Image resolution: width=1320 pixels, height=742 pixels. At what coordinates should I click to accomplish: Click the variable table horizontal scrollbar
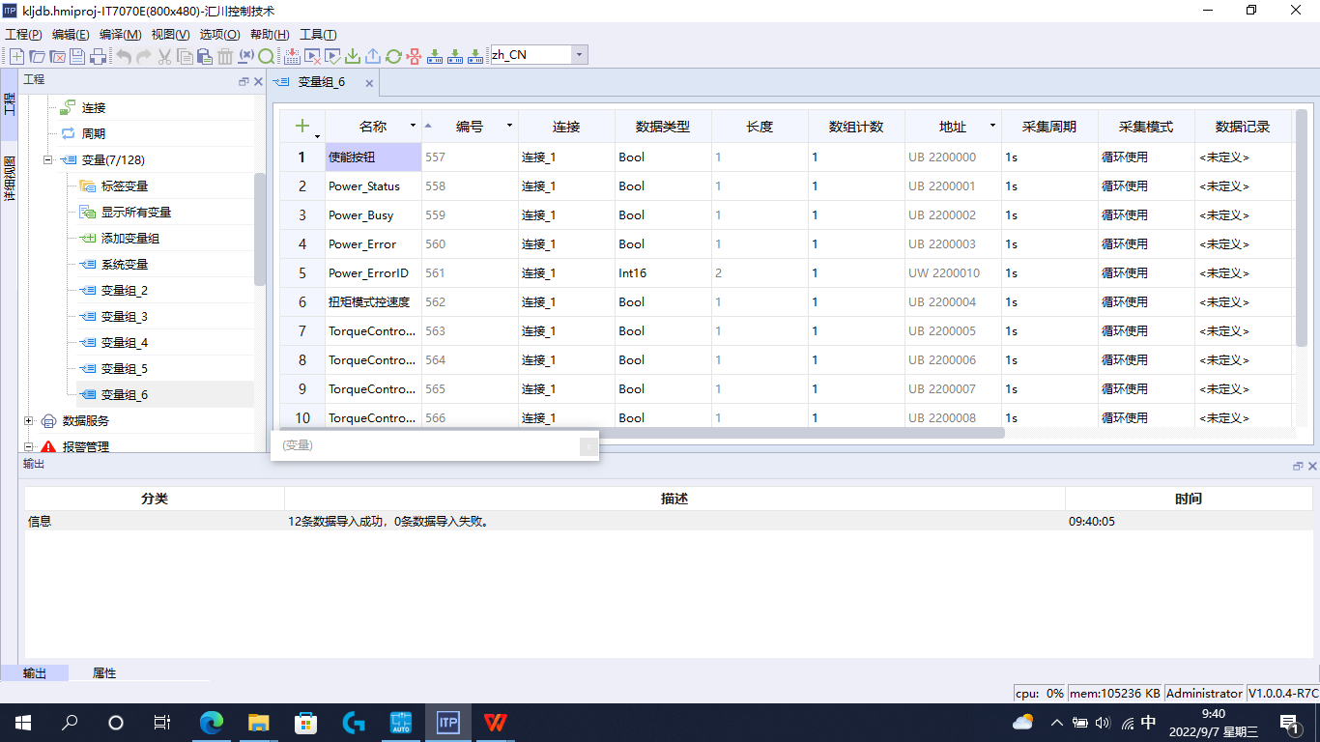click(x=641, y=433)
